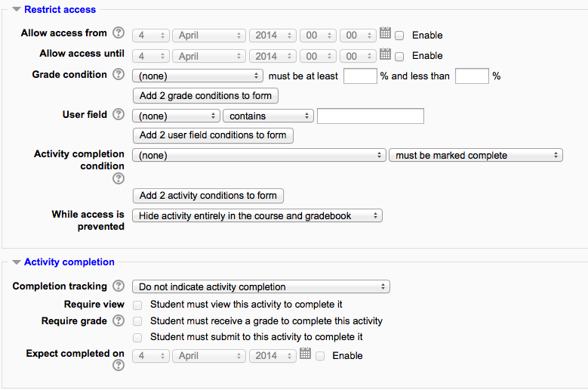Click Add 2 grade conditions to form
Viewport: 588px width, 390px height.
tap(205, 96)
